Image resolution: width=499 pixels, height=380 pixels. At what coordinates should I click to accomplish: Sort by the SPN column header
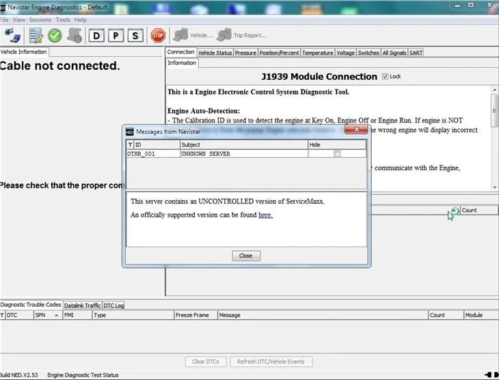point(46,315)
